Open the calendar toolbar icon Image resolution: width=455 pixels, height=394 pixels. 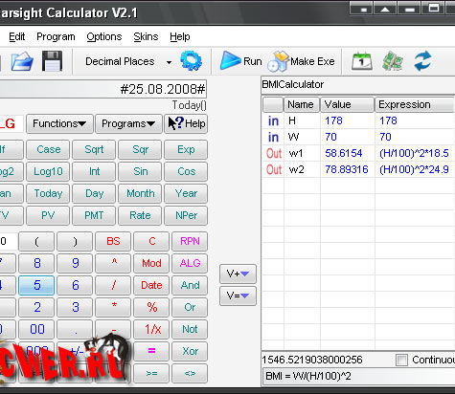coord(362,61)
